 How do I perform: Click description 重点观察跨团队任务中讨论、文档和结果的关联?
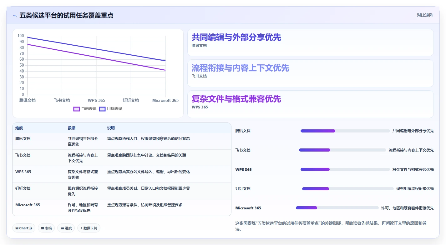click(147, 155)
